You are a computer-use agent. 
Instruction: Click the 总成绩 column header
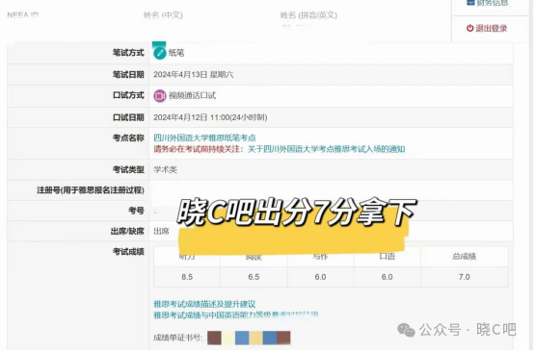coord(465,257)
